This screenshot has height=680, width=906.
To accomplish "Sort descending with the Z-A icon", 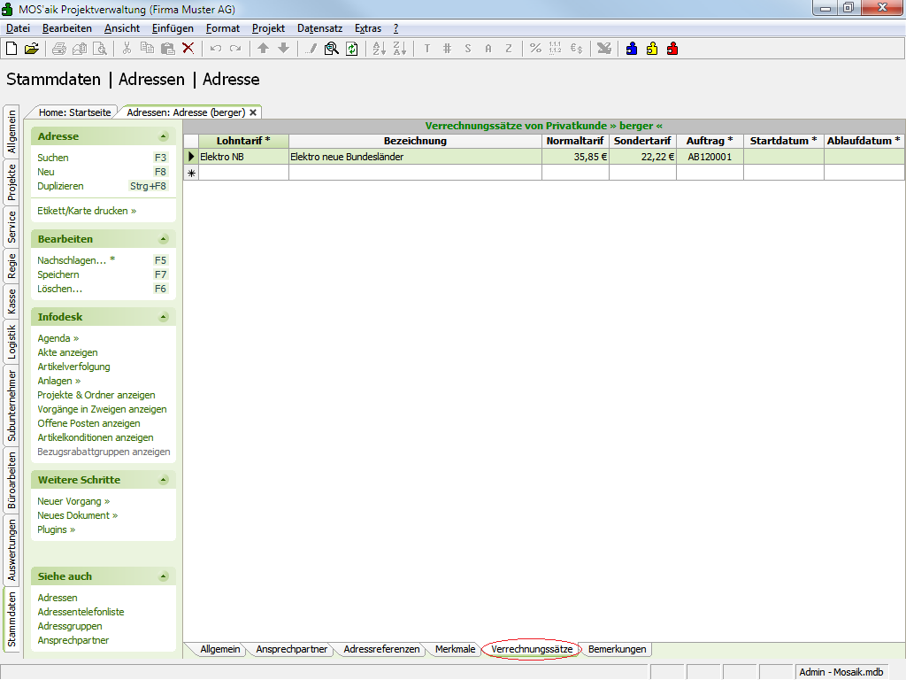I will 399,49.
